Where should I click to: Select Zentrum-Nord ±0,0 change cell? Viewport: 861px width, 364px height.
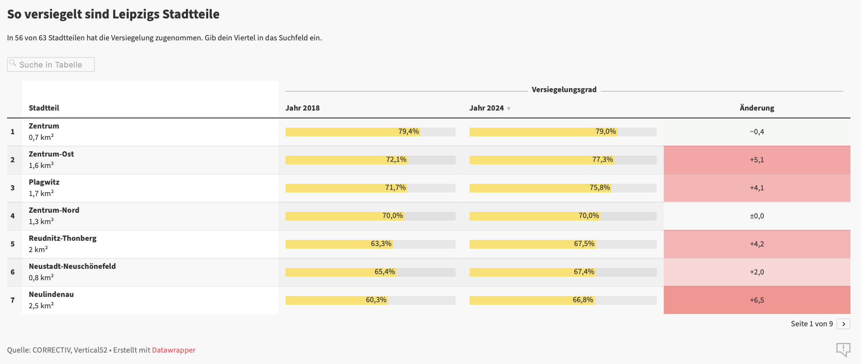click(x=756, y=216)
